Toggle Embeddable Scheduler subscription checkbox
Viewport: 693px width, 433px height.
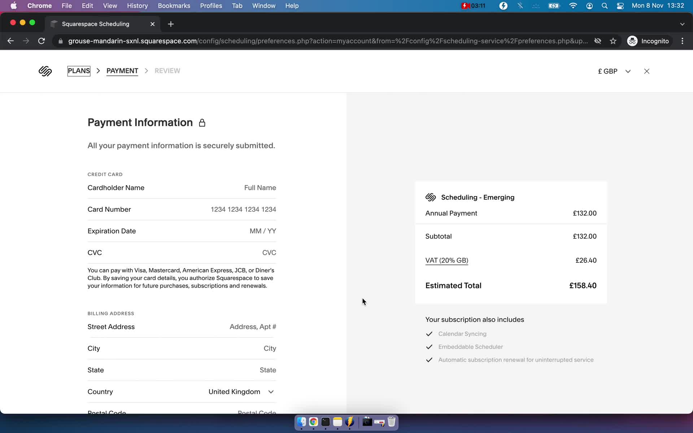click(428, 346)
